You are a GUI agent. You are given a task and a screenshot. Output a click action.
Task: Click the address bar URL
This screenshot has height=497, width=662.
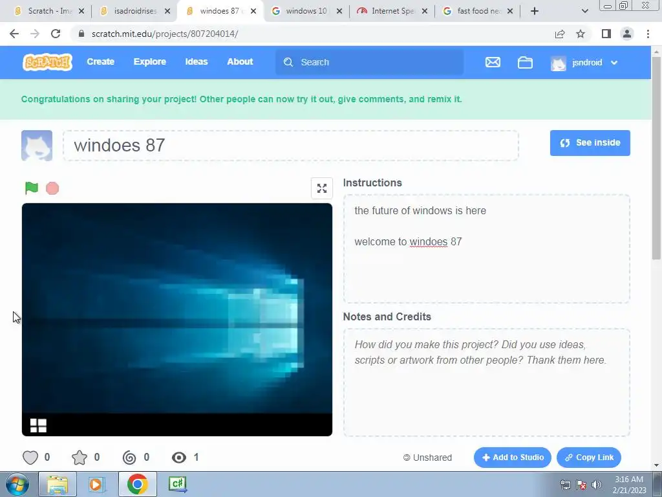pos(165,34)
